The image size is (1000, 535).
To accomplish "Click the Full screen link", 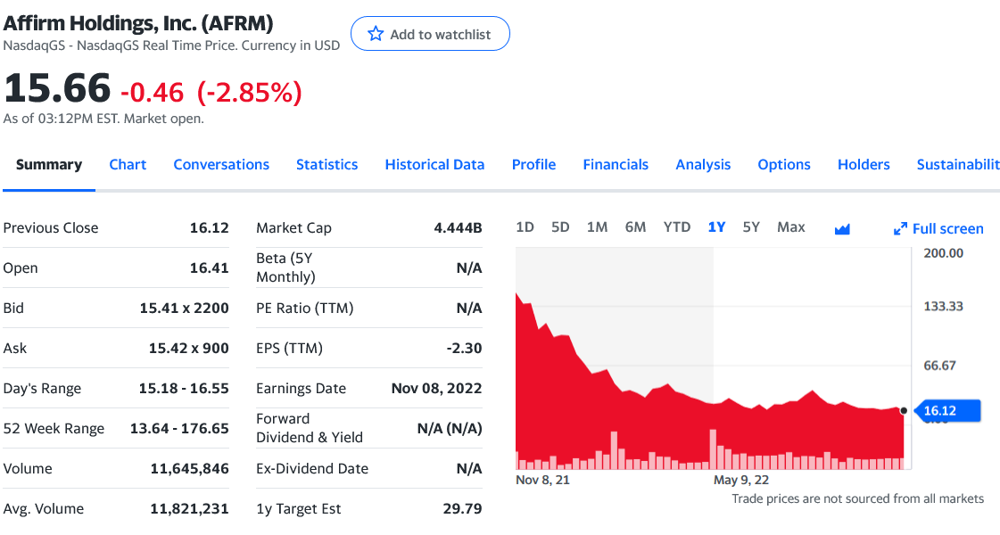I will coord(947,229).
